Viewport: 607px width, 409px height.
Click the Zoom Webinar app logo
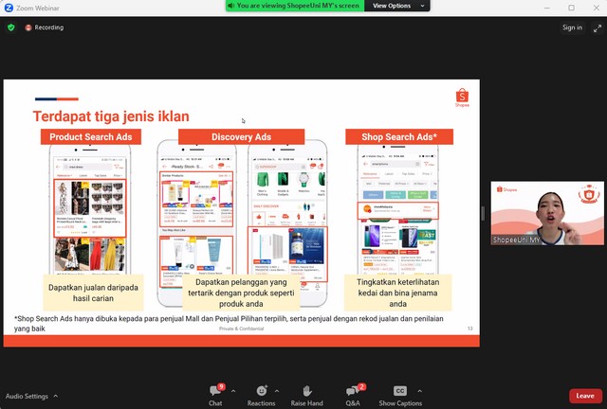(8, 7)
